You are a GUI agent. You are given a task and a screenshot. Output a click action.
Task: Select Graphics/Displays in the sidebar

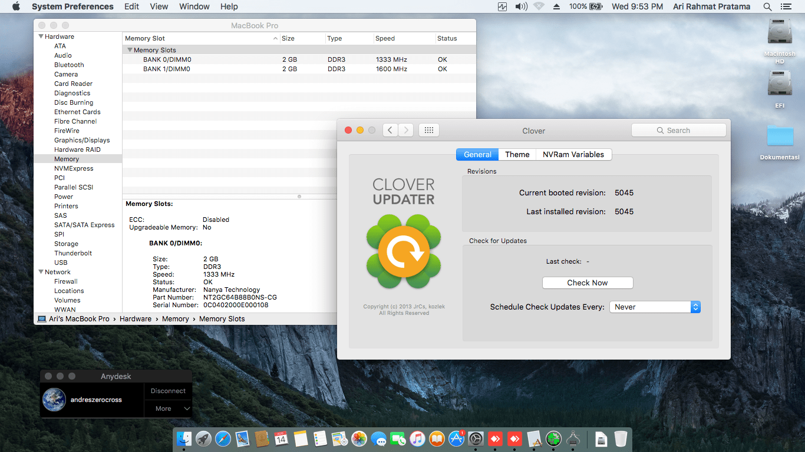[82, 140]
